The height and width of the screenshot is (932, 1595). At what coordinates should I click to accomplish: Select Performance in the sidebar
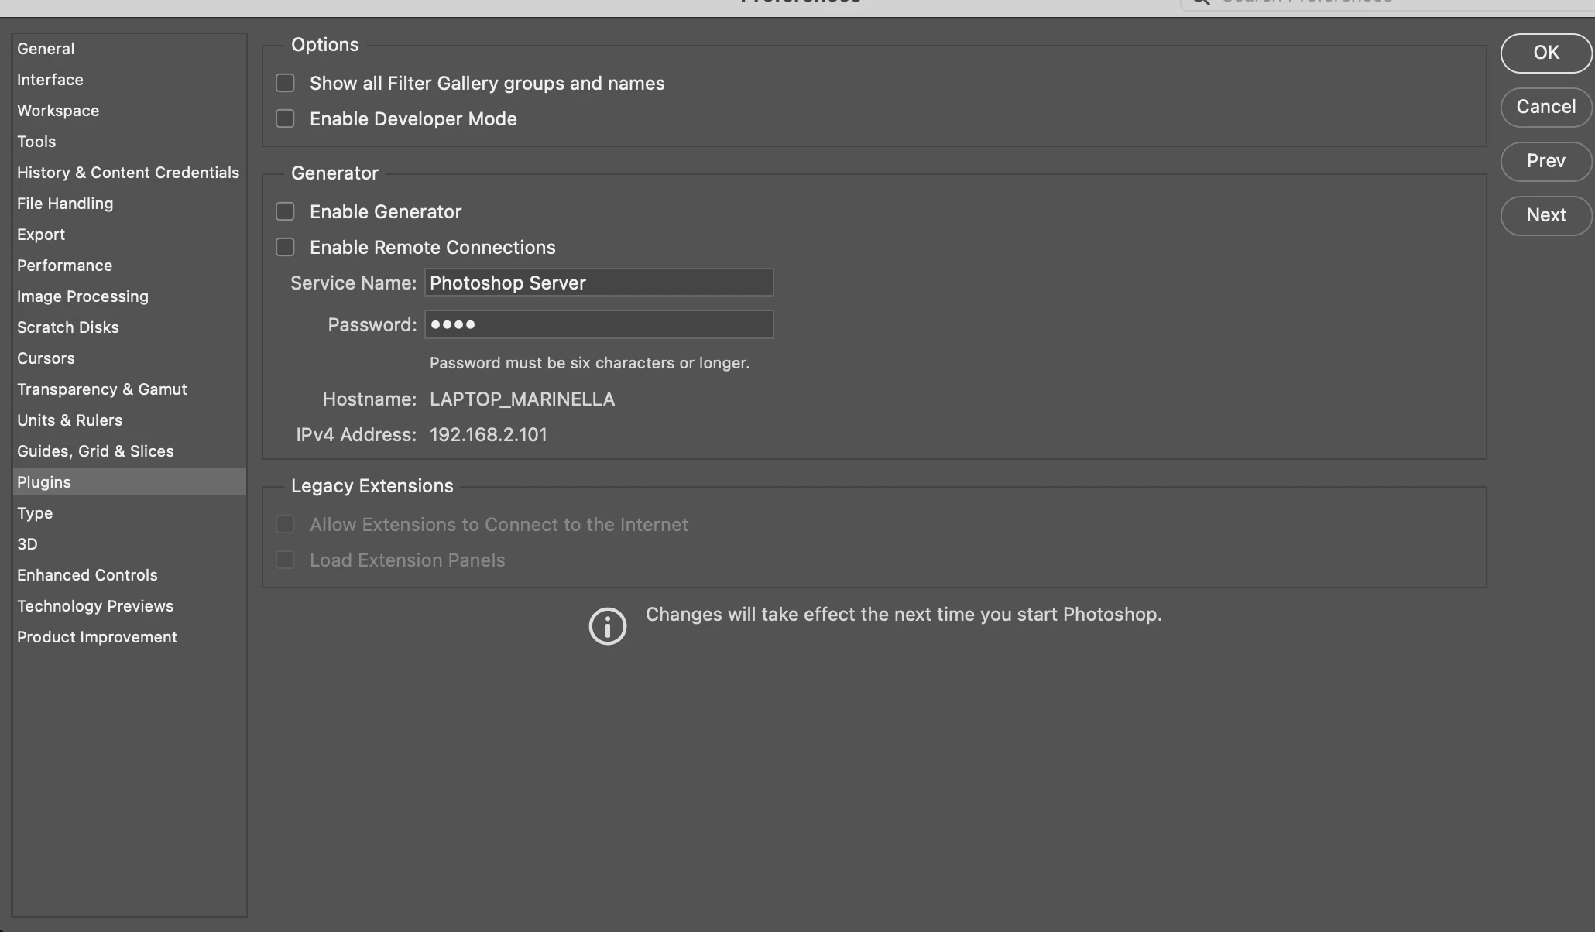pos(64,266)
